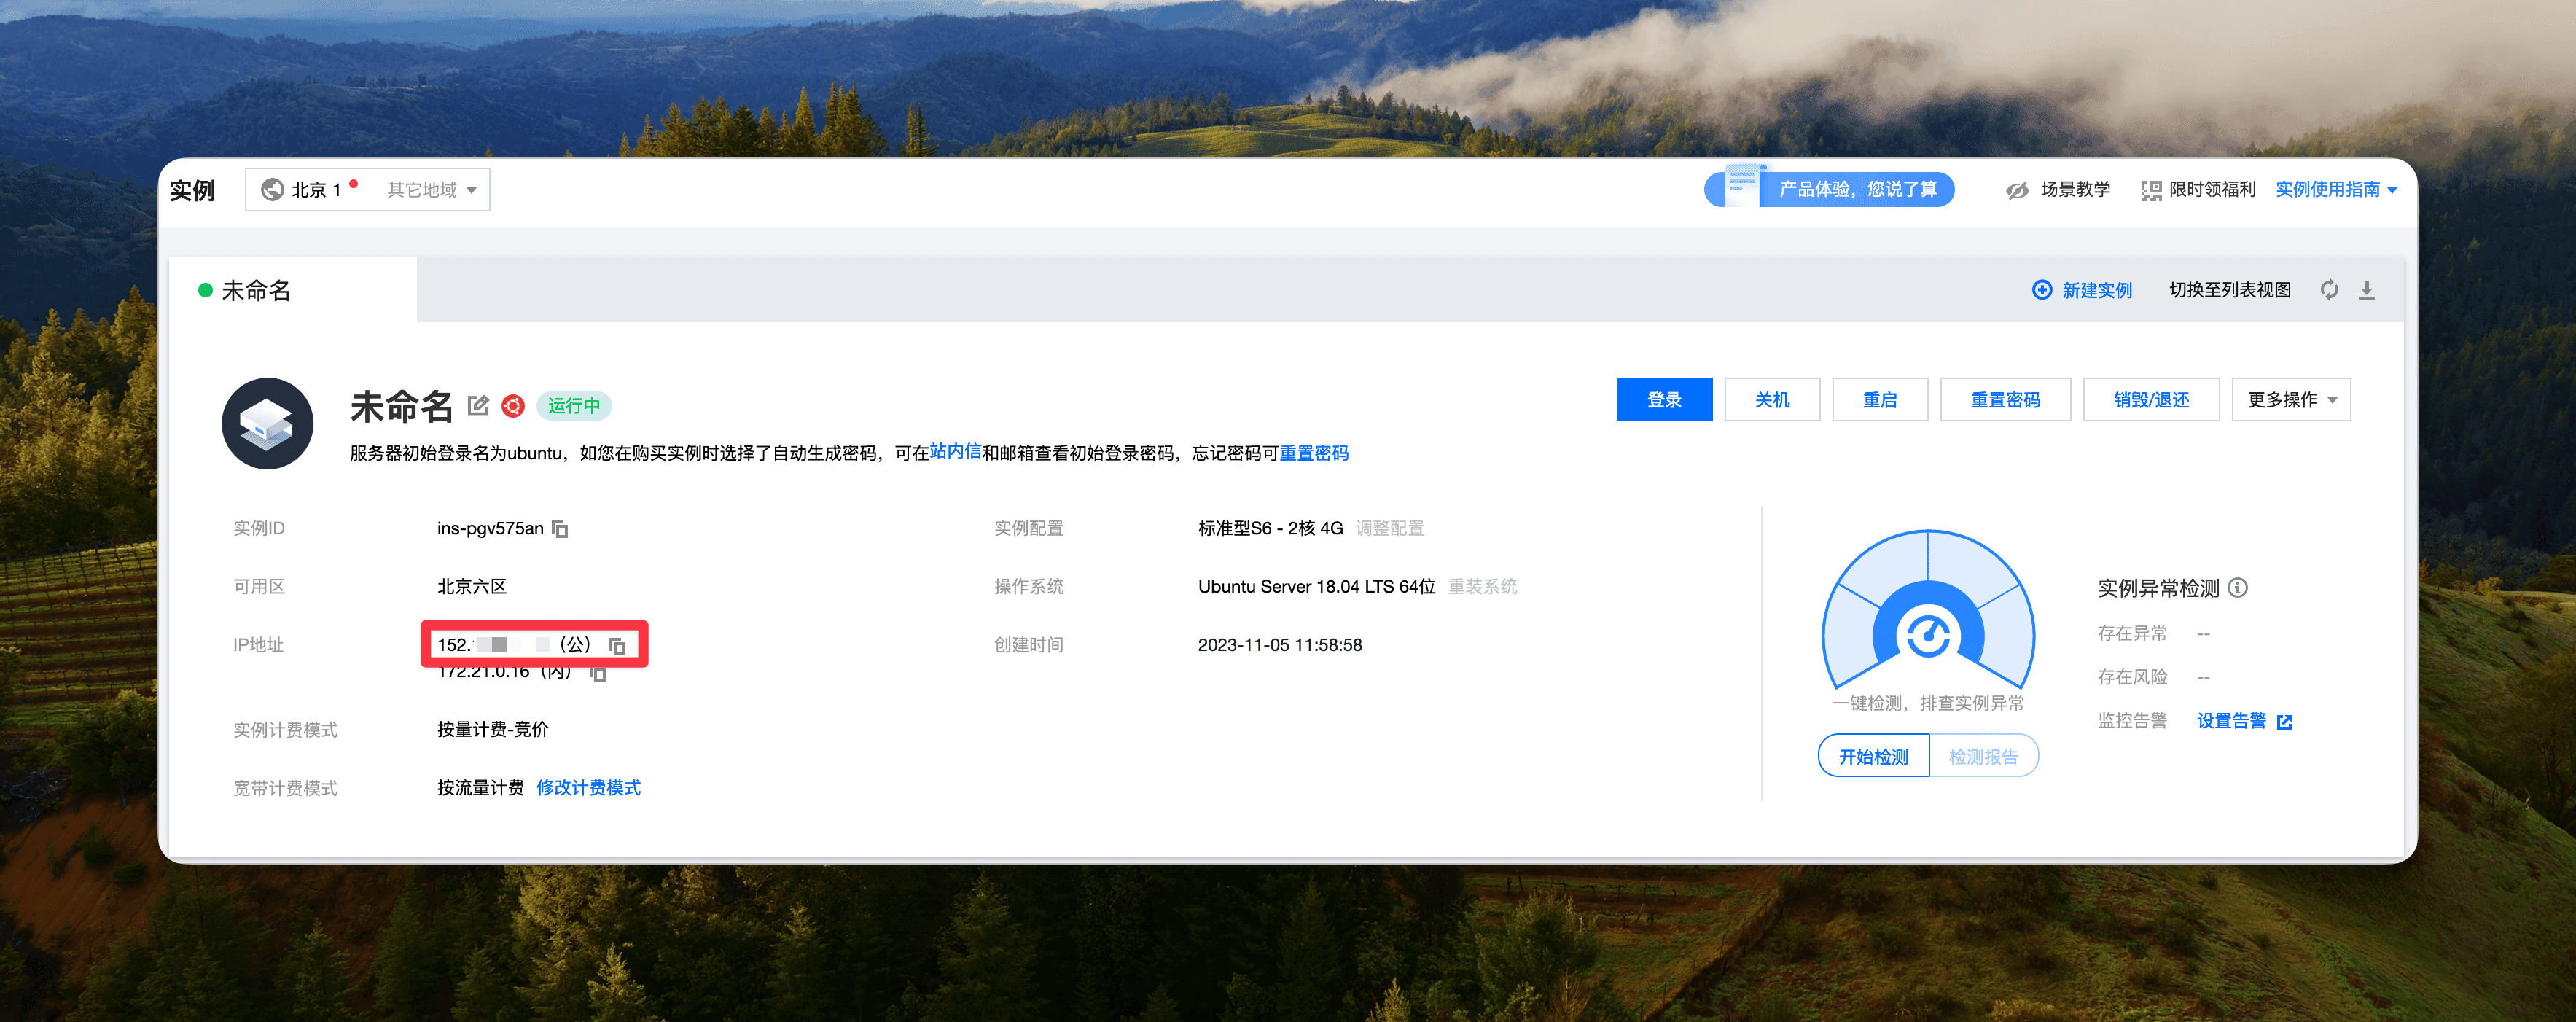Open the 更多操作 dropdown

click(2290, 400)
